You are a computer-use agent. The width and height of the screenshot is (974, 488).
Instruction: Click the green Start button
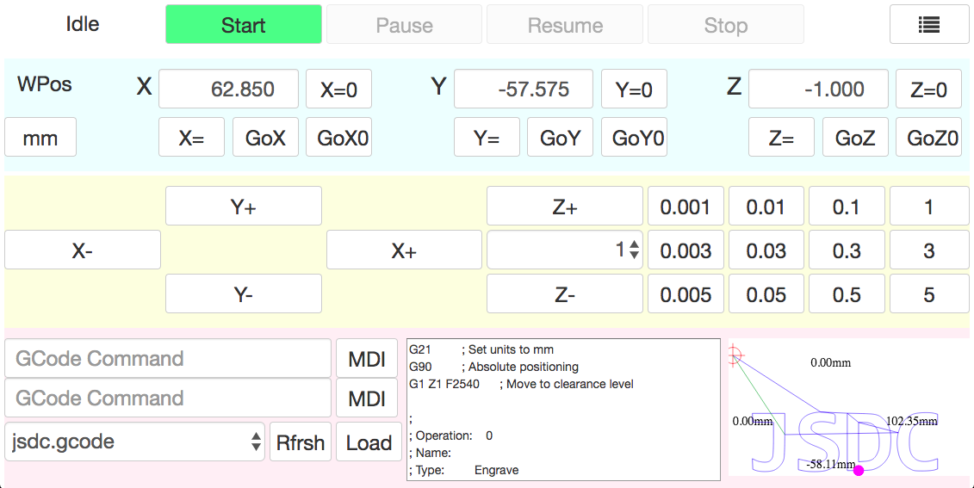(x=244, y=25)
